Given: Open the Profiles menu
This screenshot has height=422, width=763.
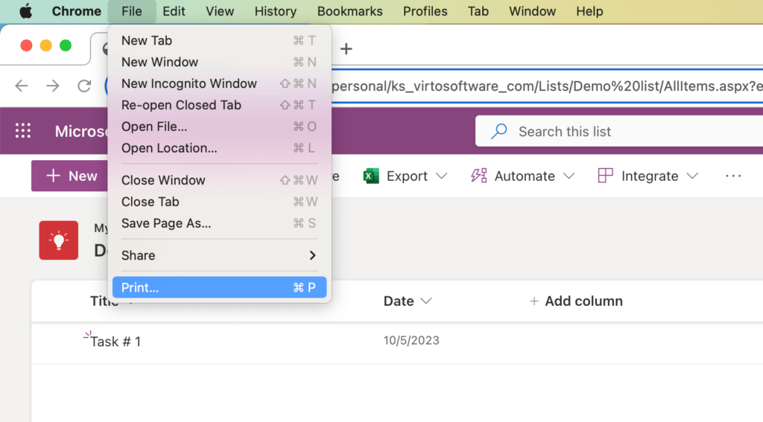Looking at the screenshot, I should pos(425,10).
